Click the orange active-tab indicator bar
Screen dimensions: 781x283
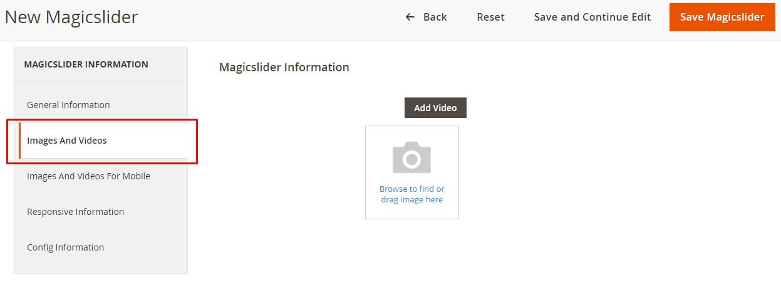[19, 141]
